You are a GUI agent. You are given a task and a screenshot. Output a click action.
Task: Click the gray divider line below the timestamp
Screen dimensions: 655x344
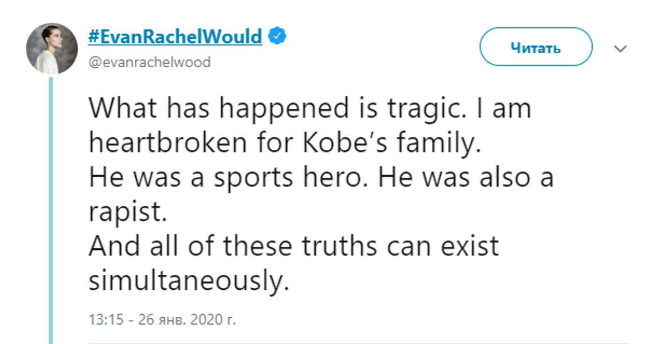[x=359, y=343]
